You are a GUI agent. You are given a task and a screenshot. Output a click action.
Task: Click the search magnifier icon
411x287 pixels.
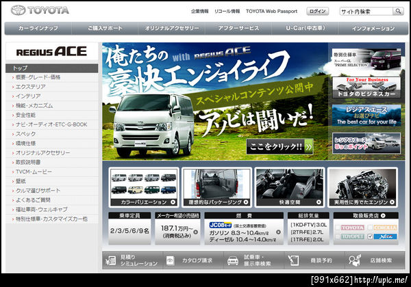pyautogui.click(x=398, y=11)
